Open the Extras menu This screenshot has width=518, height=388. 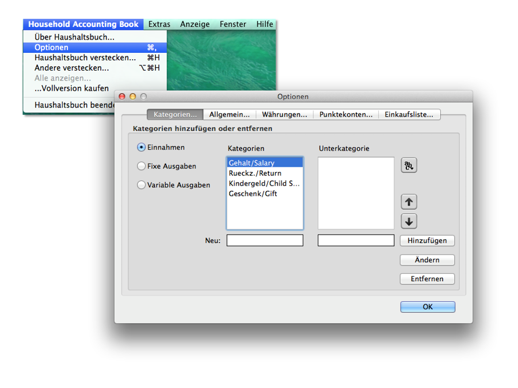click(x=159, y=24)
